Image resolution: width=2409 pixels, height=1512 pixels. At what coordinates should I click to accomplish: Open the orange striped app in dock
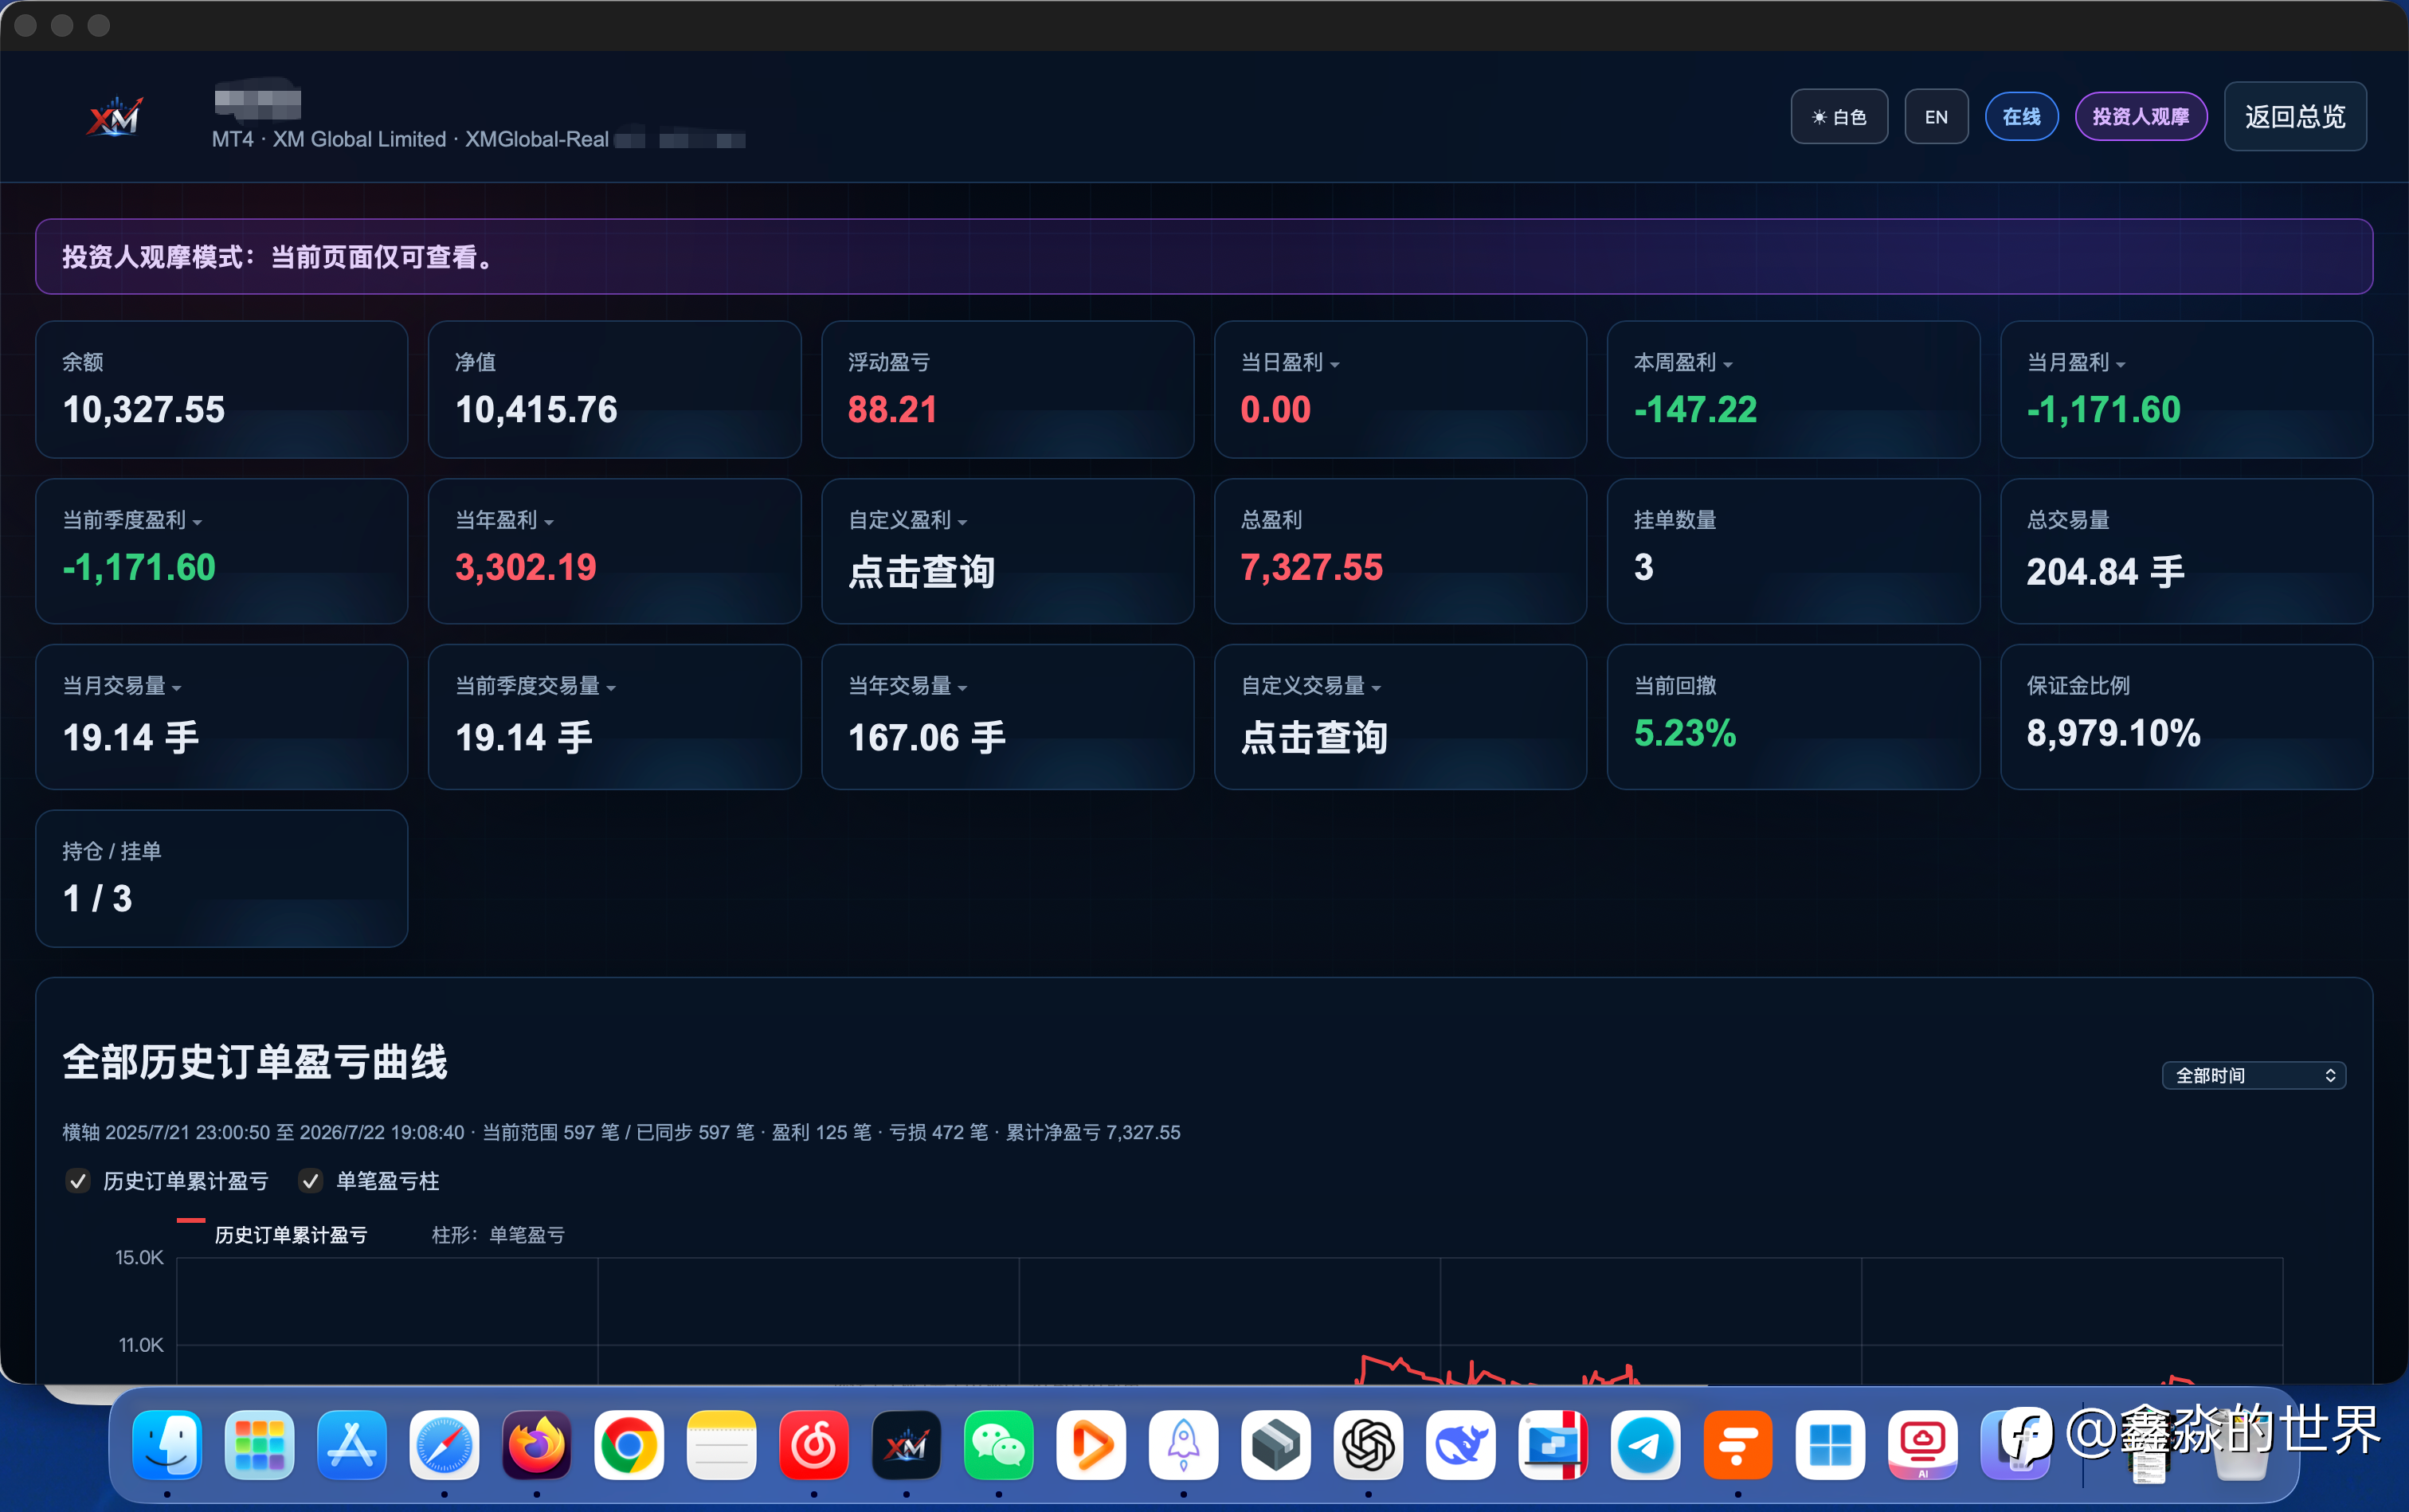pos(1737,1444)
